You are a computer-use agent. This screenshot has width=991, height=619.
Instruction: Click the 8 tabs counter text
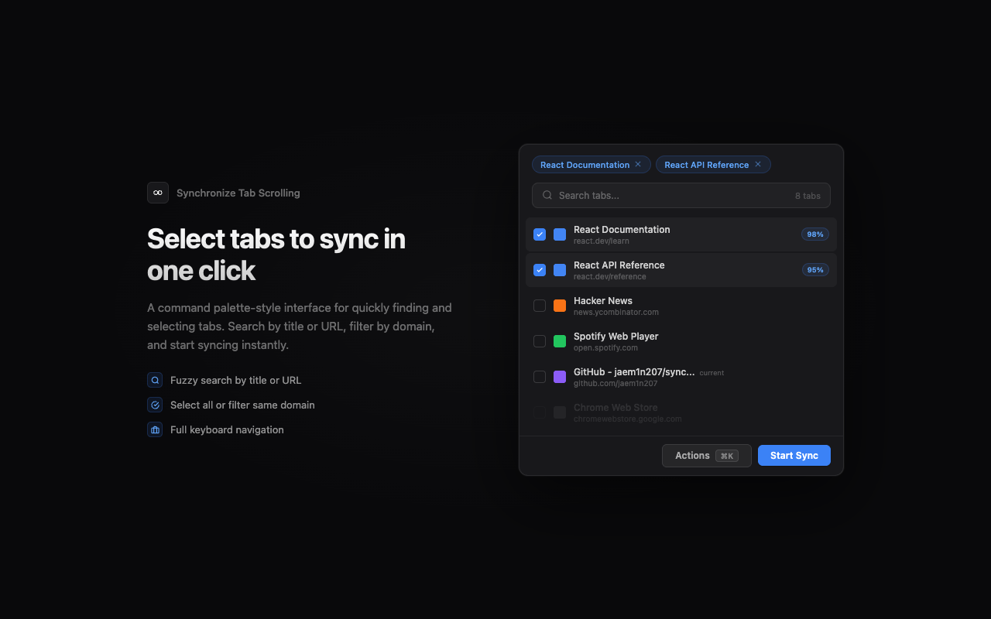pyautogui.click(x=808, y=196)
